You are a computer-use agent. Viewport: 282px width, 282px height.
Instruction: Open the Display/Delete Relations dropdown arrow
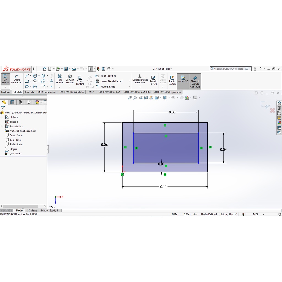point(140,87)
